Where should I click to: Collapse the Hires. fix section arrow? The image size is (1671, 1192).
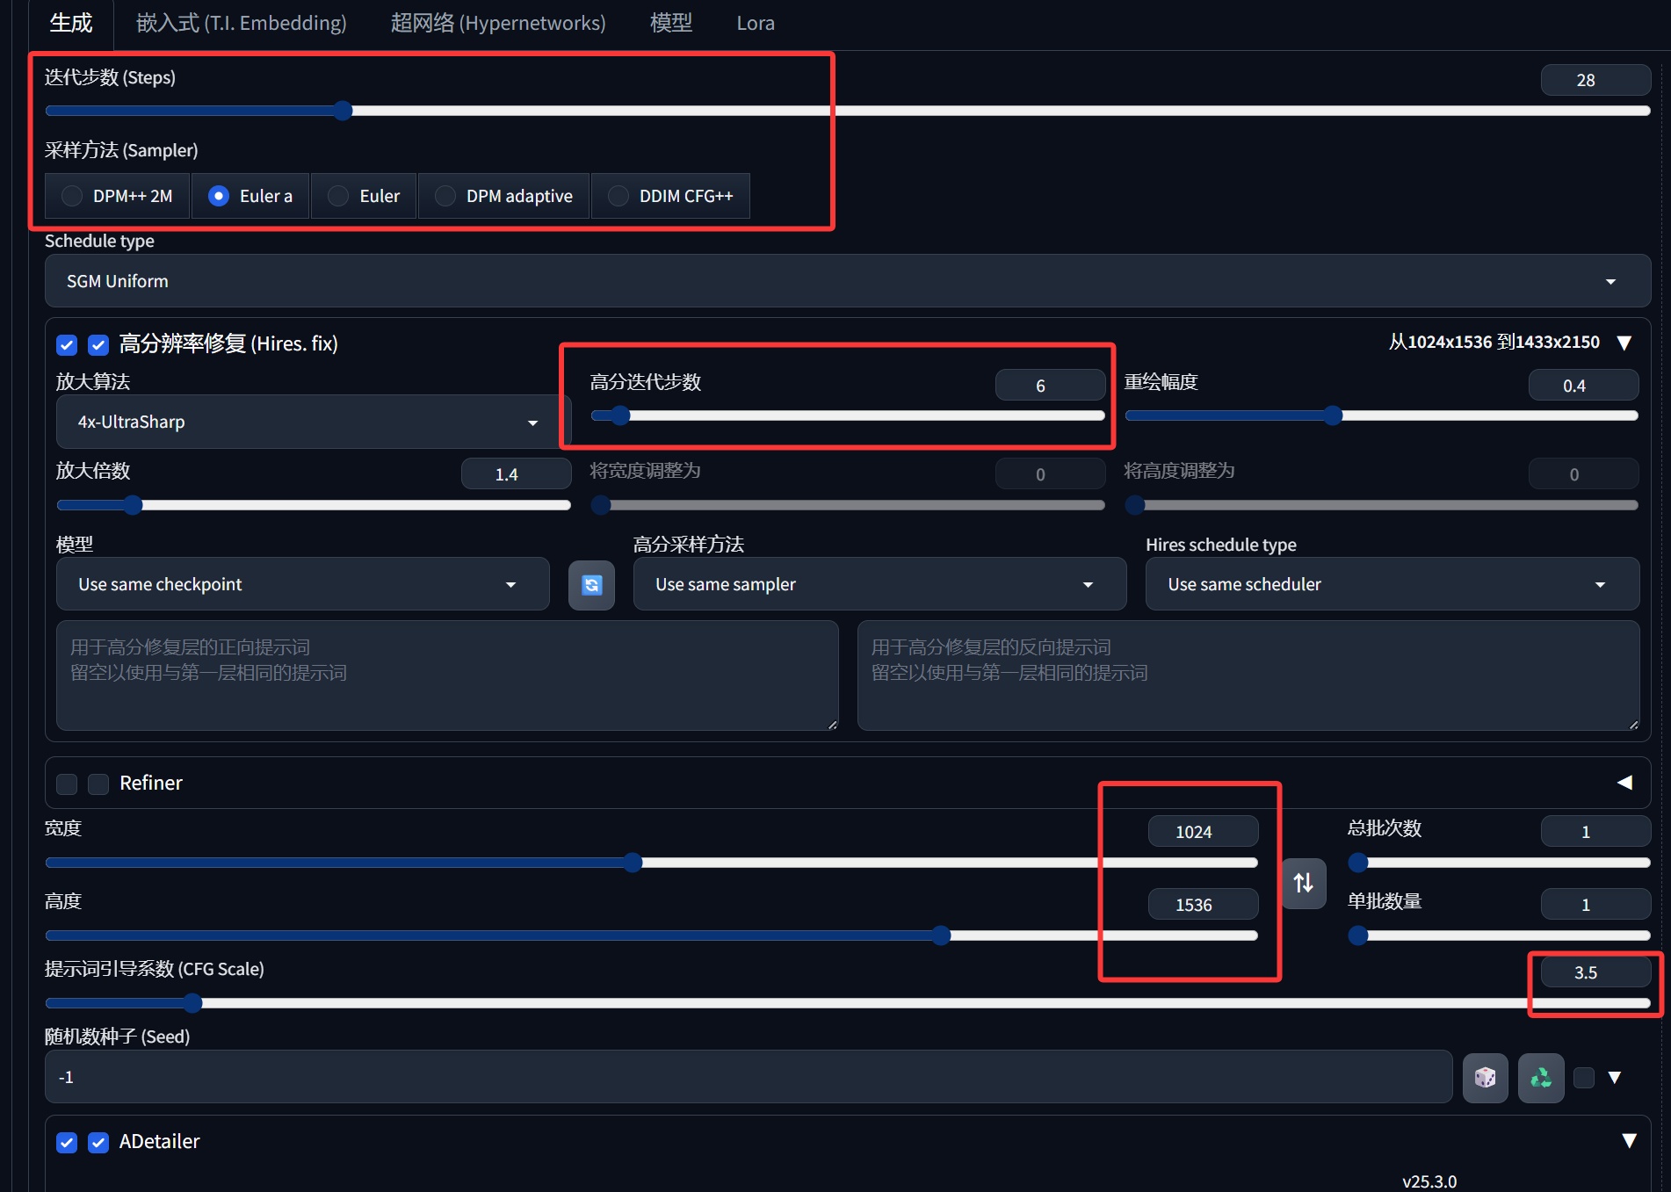(1624, 343)
